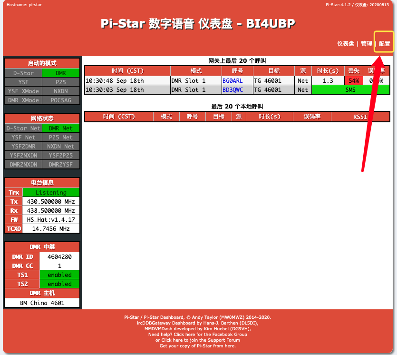The image size is (397, 355).
Task: Click time 10:30:48 Sep 18th
Action: pyautogui.click(x=115, y=81)
